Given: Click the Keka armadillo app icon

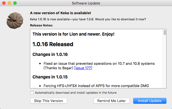Looking at the screenshot, I should tap(15, 21).
